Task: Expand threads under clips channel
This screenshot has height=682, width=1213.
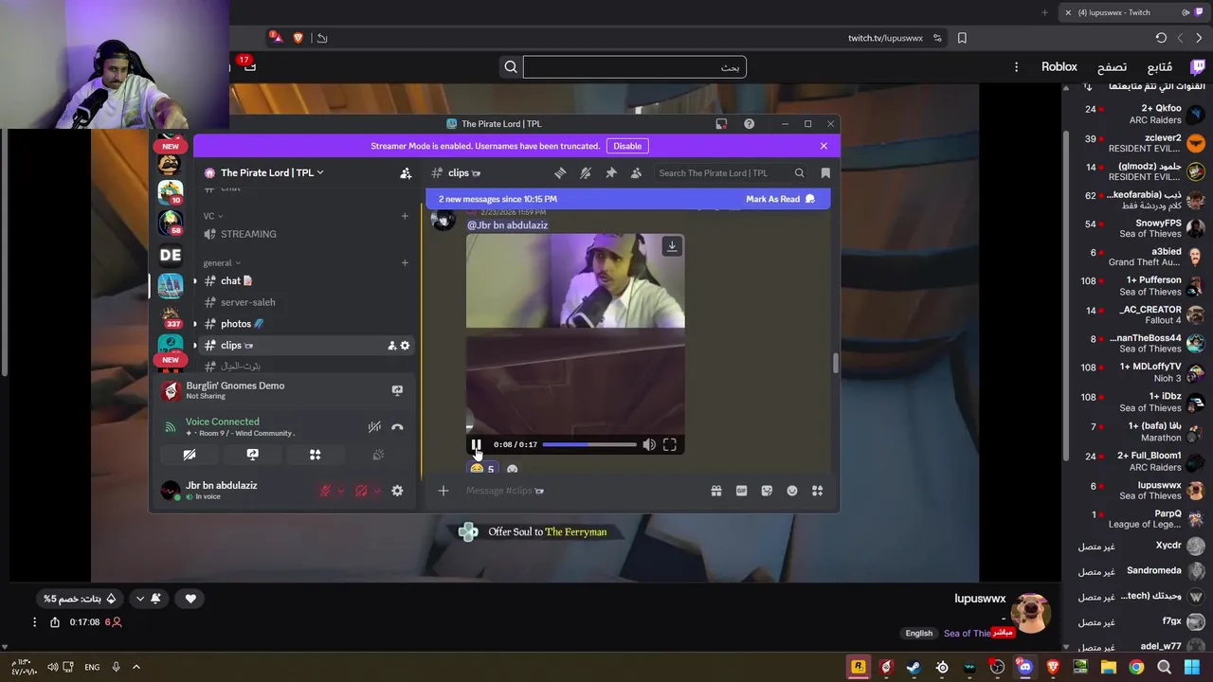Action: tap(195, 346)
